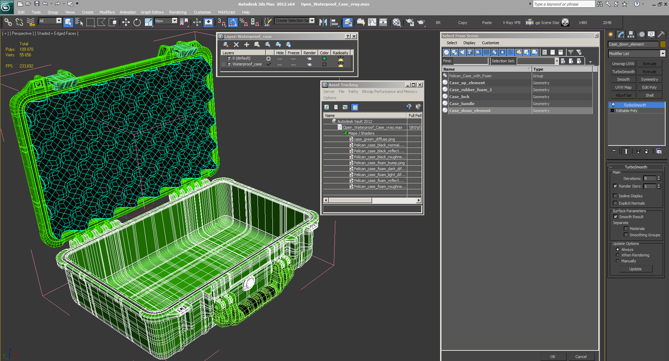Image resolution: width=669 pixels, height=361 pixels.
Task: Open the Rendering menu
Action: (x=178, y=12)
